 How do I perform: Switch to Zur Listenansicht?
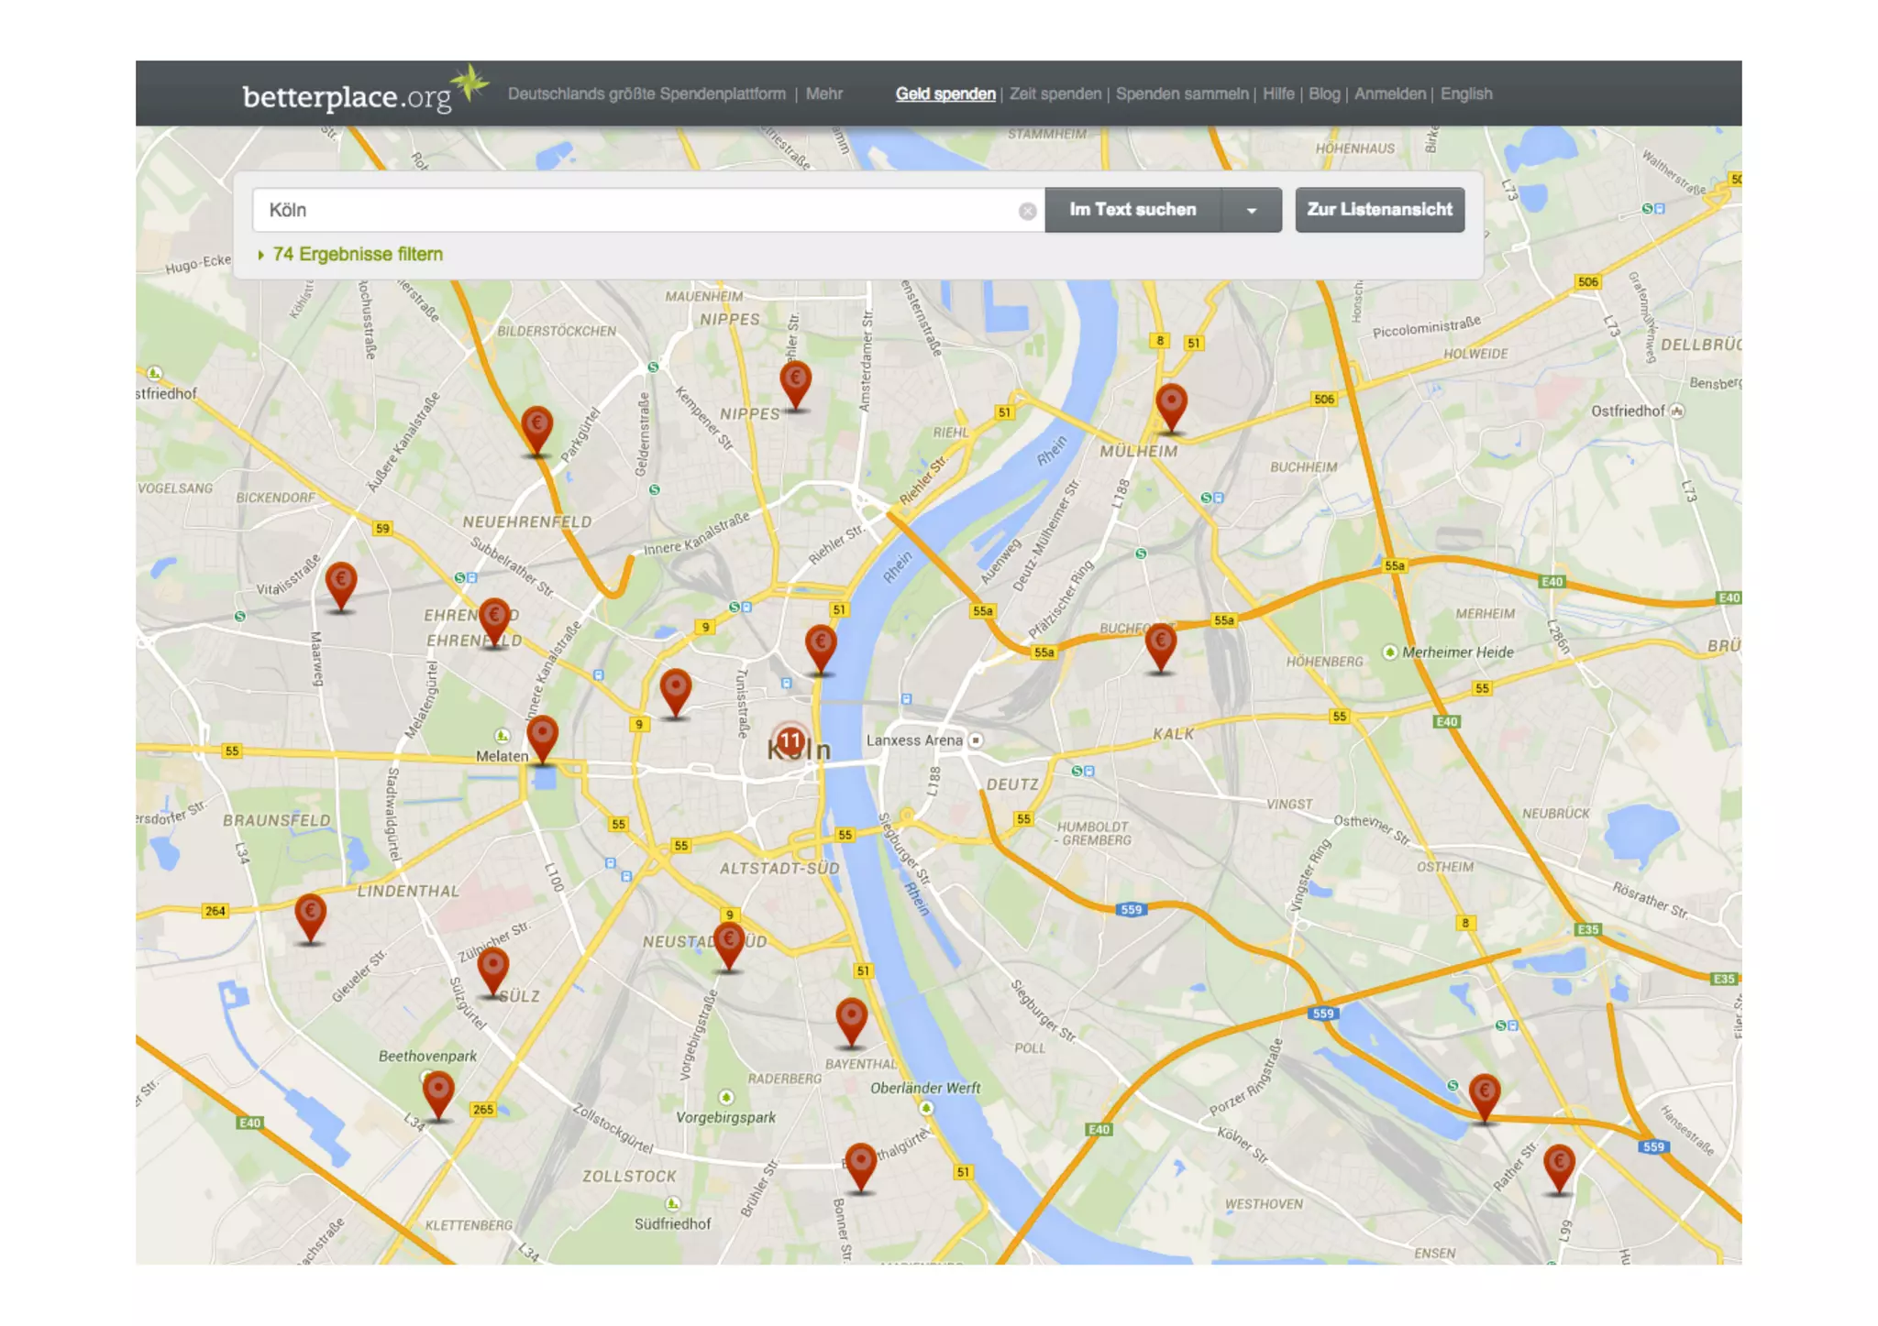coord(1379,210)
